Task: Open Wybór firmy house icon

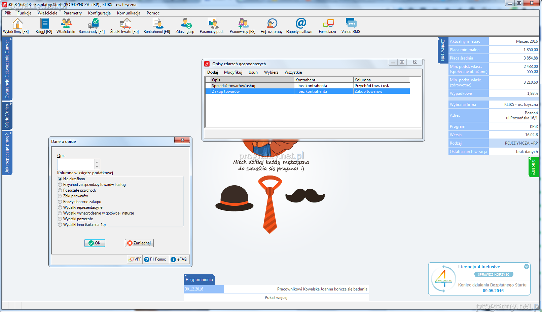Action: pos(17,24)
